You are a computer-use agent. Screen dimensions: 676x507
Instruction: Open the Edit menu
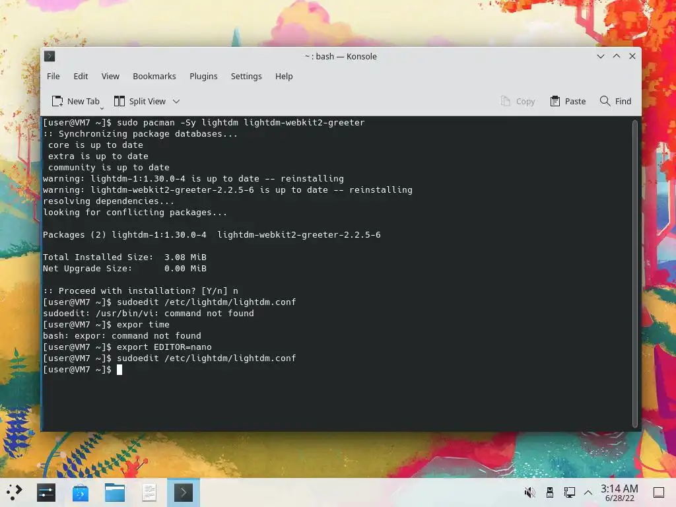[81, 77]
